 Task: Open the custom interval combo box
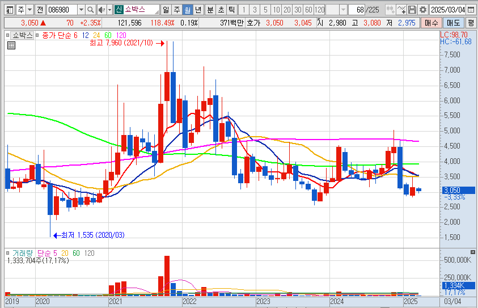pos(336,10)
